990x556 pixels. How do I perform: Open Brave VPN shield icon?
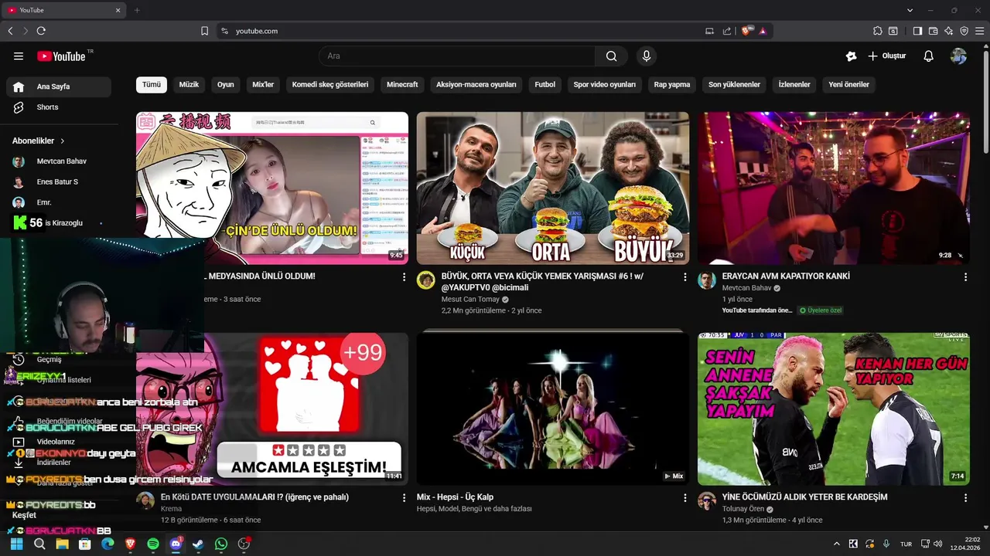pyautogui.click(x=964, y=31)
